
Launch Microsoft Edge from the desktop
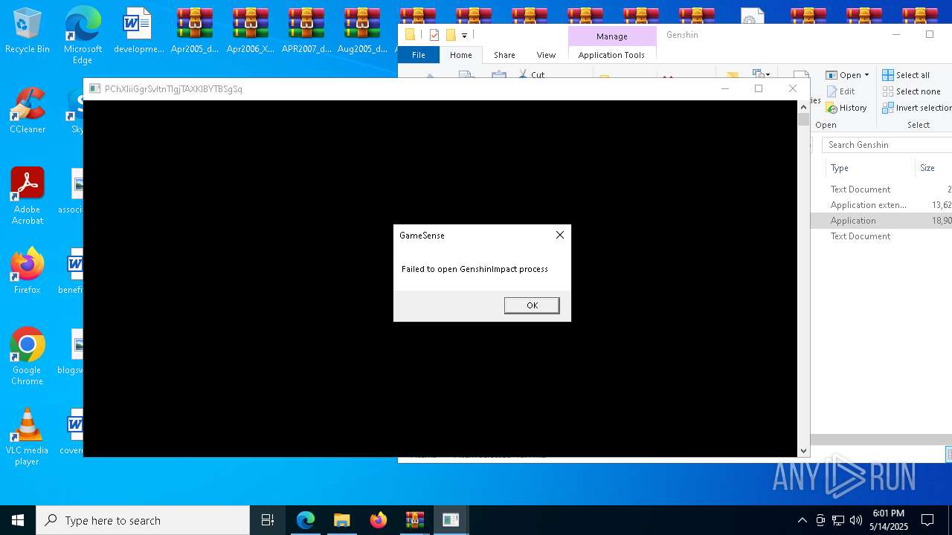click(83, 35)
